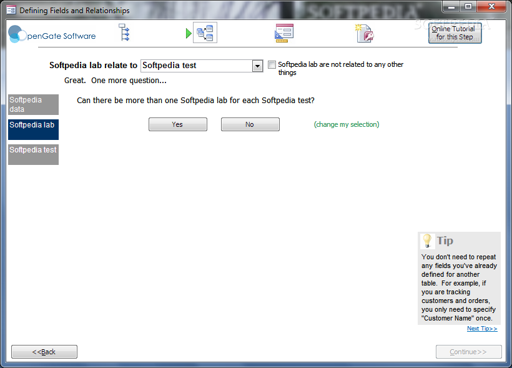512x368 pixels.
Task: Check 'Softpedia lab are not related' checkbox
Action: pos(272,65)
